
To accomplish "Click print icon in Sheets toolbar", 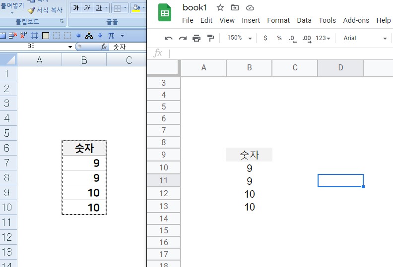I will coord(196,38).
